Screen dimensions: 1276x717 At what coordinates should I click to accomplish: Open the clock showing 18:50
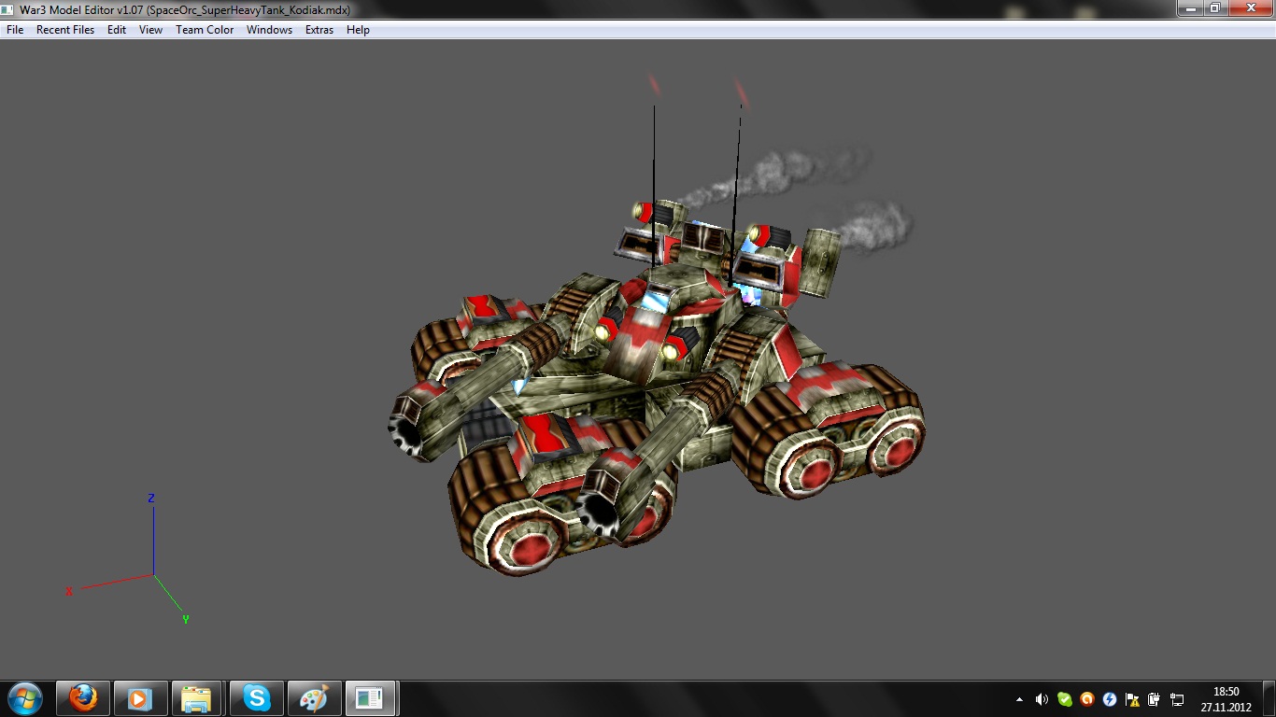click(x=1226, y=699)
